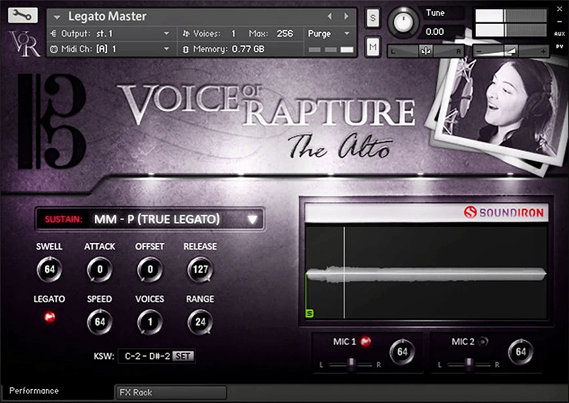Toggle the PV button

click(560, 46)
